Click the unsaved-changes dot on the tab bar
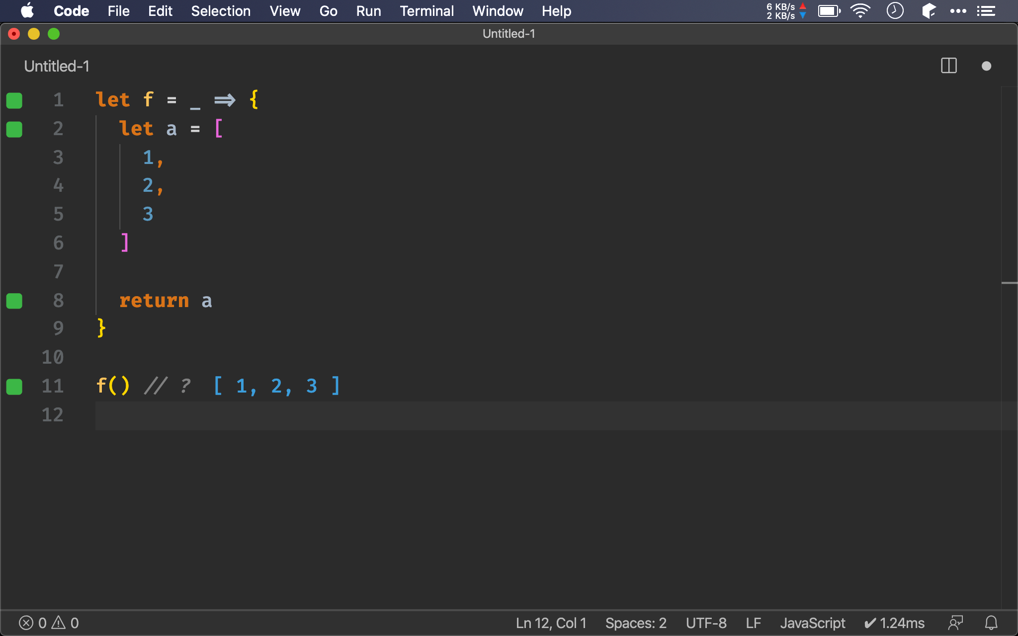1018x636 pixels. coord(987,66)
